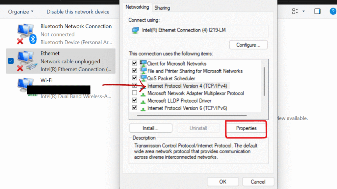Click the Intel Ethernet adapter icon under Connect using
Viewport: 337px width, 189px height.
(135, 30)
